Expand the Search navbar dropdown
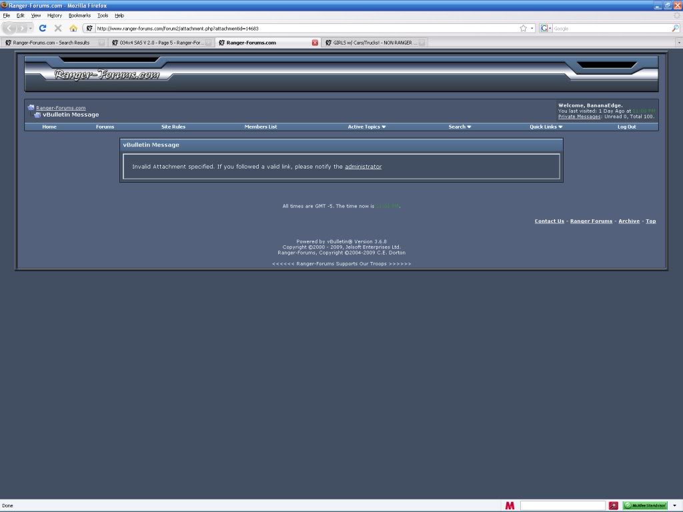The height and width of the screenshot is (512, 683). (460, 127)
